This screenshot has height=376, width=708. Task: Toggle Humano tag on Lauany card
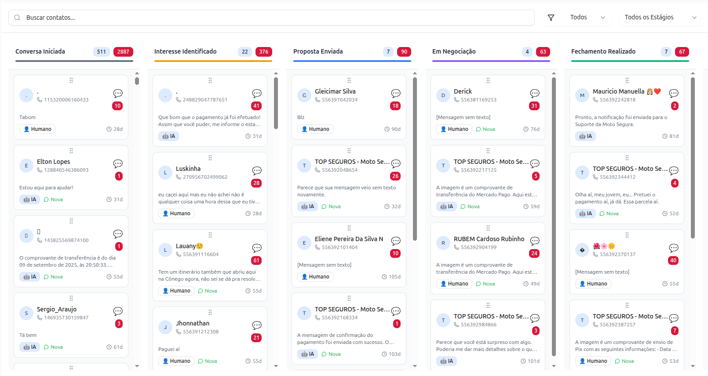pyautogui.click(x=176, y=291)
